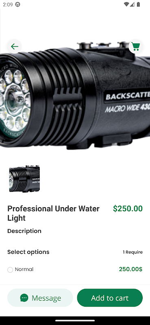Screen dimensions: 150x325
Task: Tap the cellular signal icon
Action: 132,4
